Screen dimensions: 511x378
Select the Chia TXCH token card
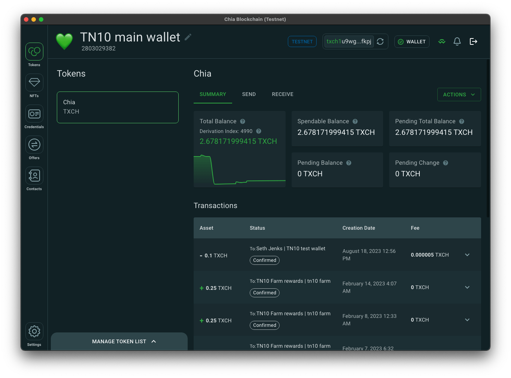pyautogui.click(x=118, y=107)
